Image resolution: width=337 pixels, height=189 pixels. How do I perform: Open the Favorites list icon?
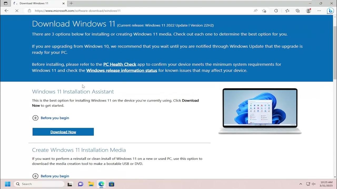click(287, 11)
